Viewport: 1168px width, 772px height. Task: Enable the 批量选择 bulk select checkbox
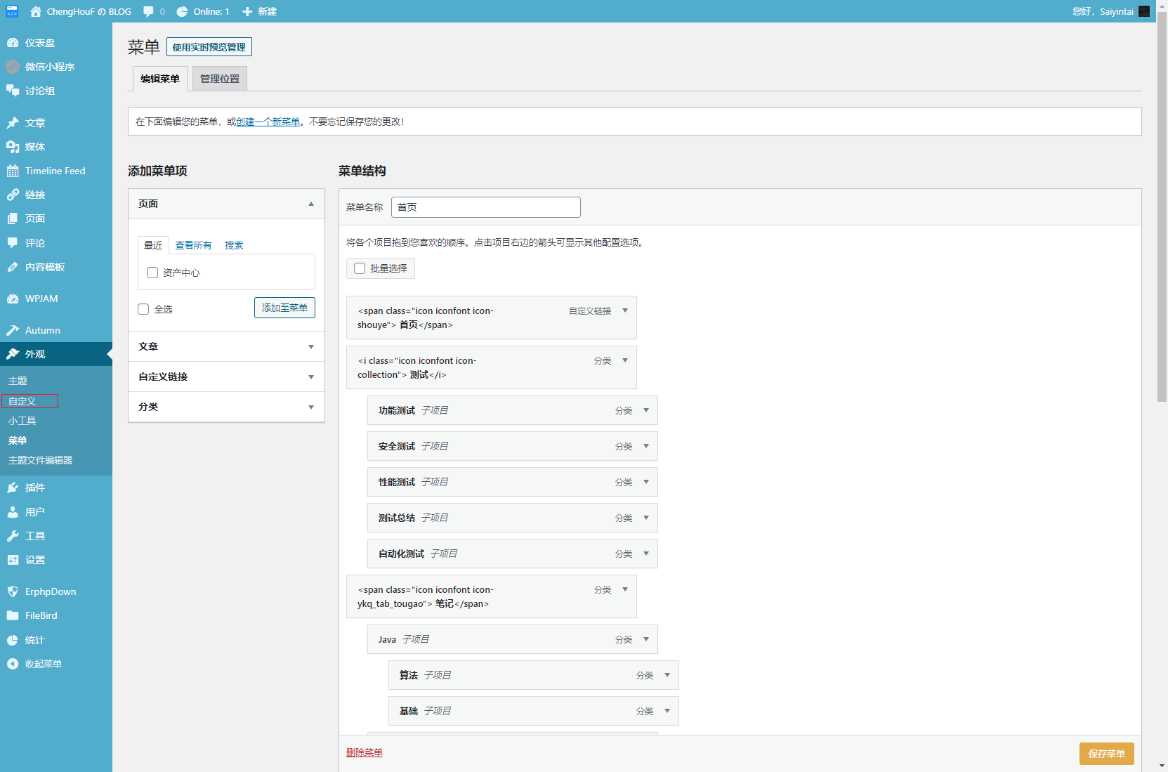pyautogui.click(x=360, y=268)
